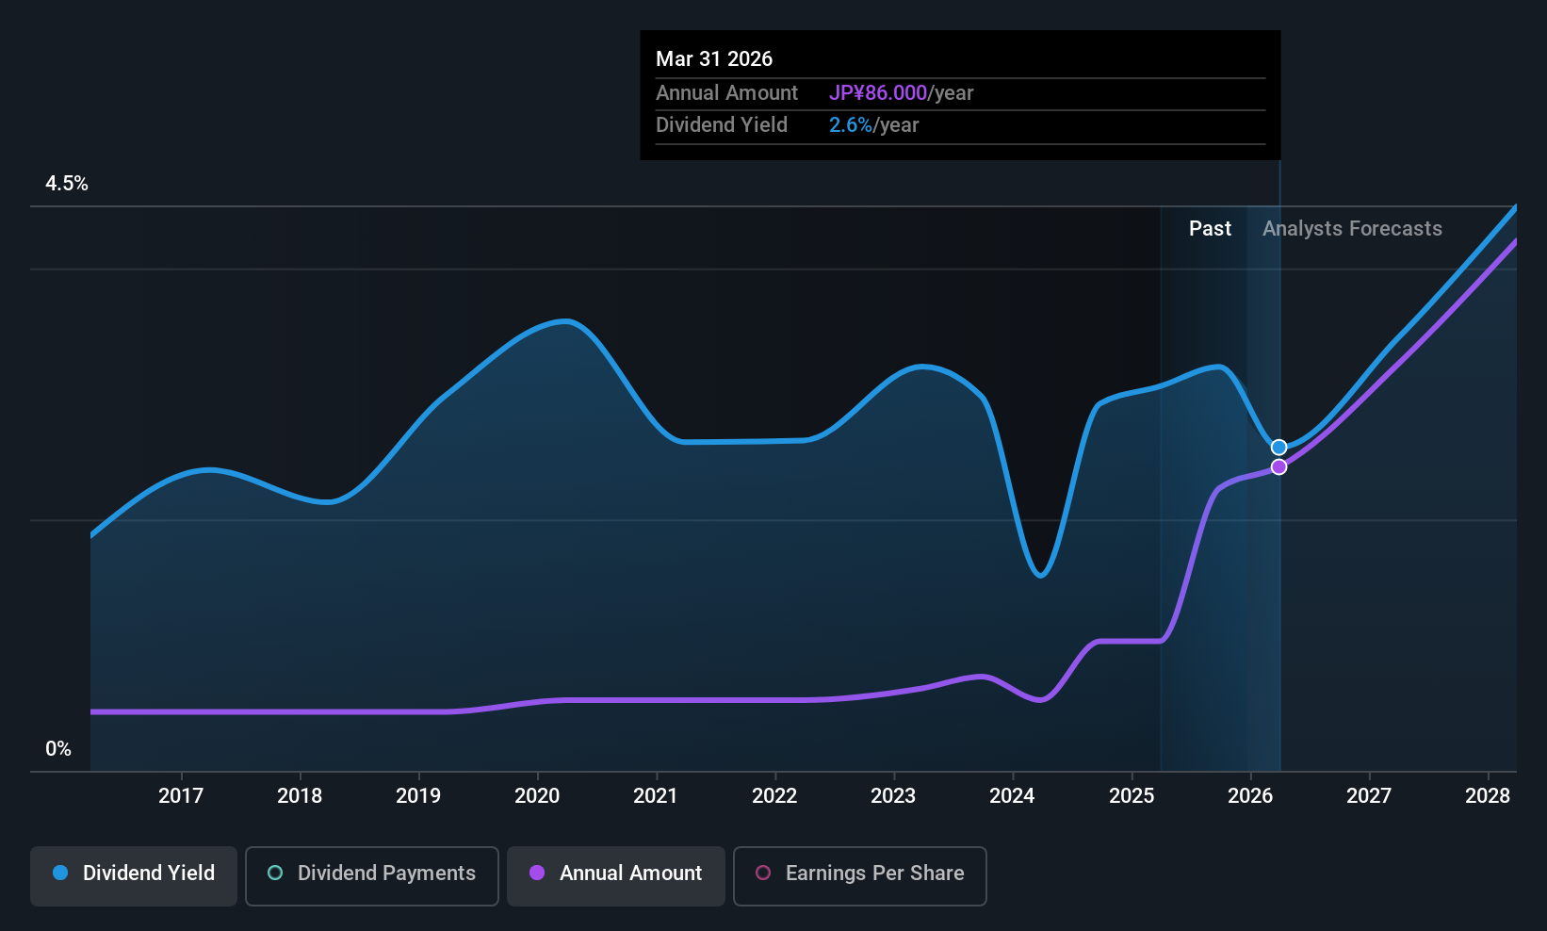Click the Mar 31 2026 tooltip date
This screenshot has width=1547, height=931.
pos(714,59)
